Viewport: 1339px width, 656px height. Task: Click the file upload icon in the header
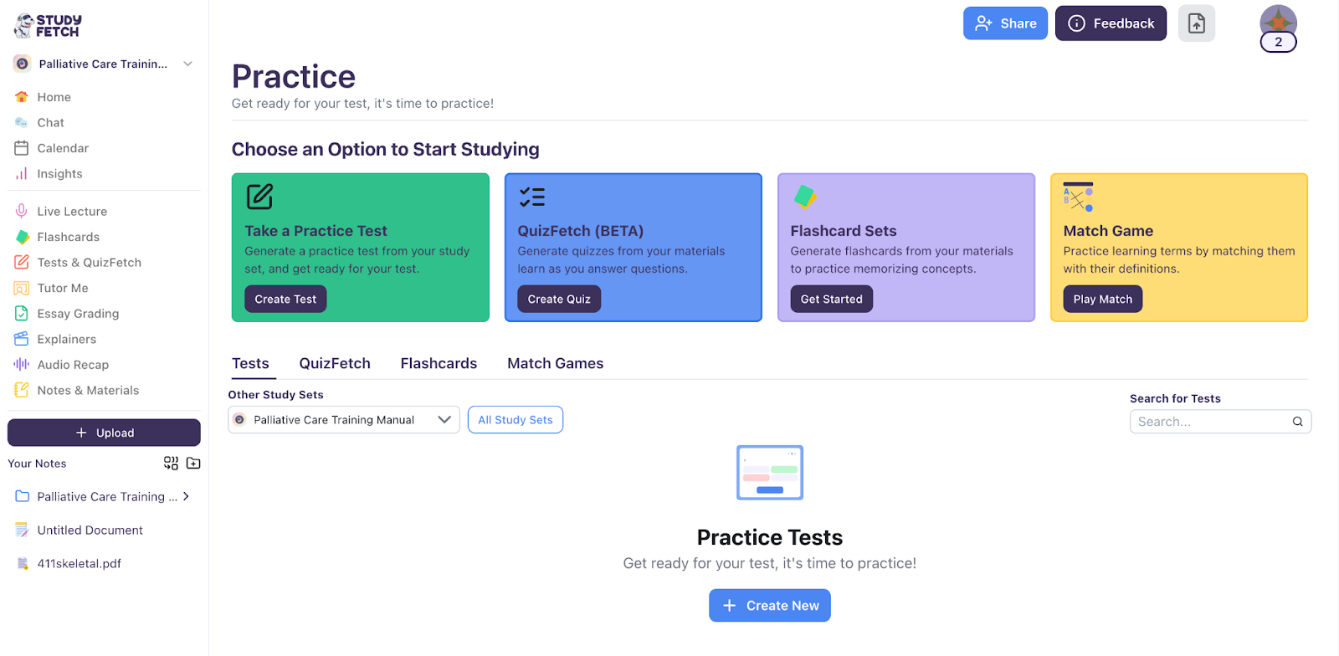point(1196,23)
